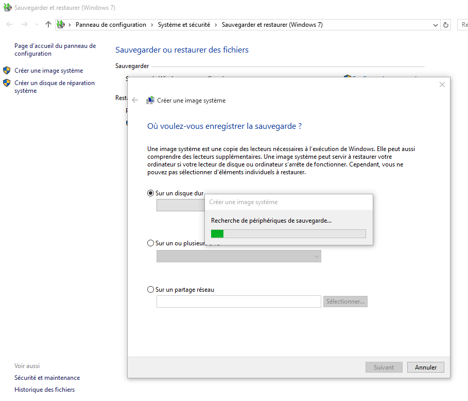The height and width of the screenshot is (401, 468).
Task: Click the shield icon beside Créer un disque de réparation
Action: click(7, 83)
